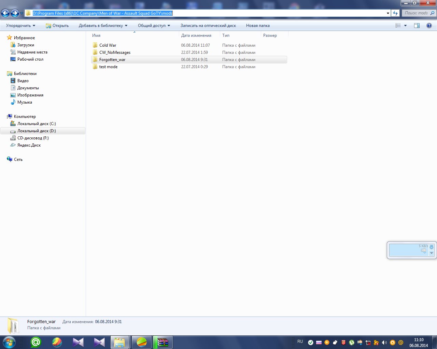Open the yellow @ tray icon
Viewport: 437px width, 349px height.
401,343
